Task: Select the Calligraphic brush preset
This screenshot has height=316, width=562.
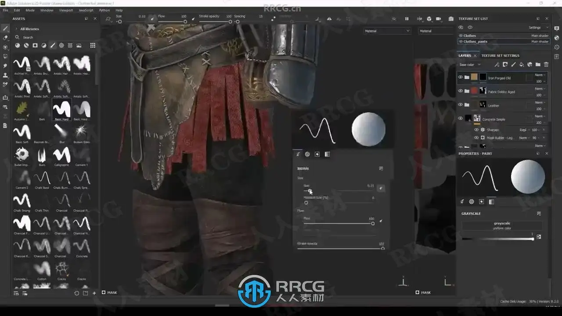Action: [x=61, y=156]
